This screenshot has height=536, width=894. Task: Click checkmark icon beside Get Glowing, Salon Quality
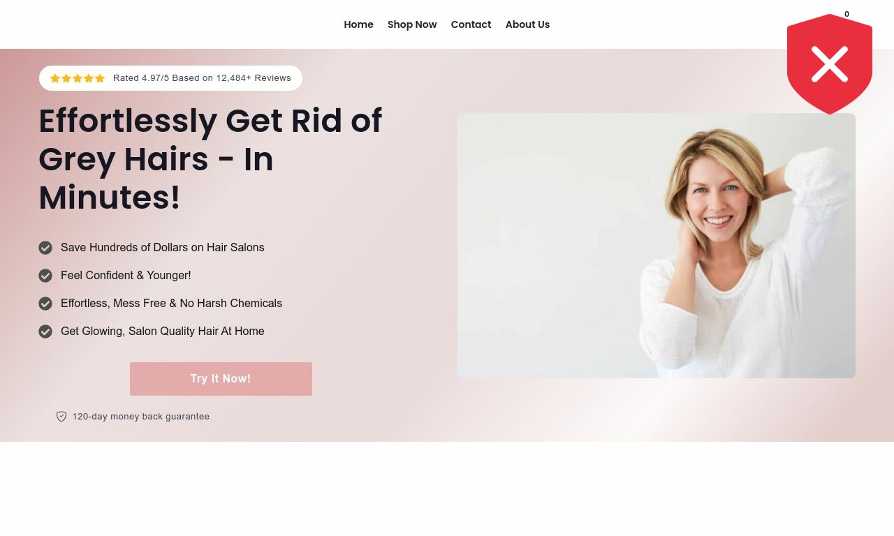pyautogui.click(x=45, y=332)
